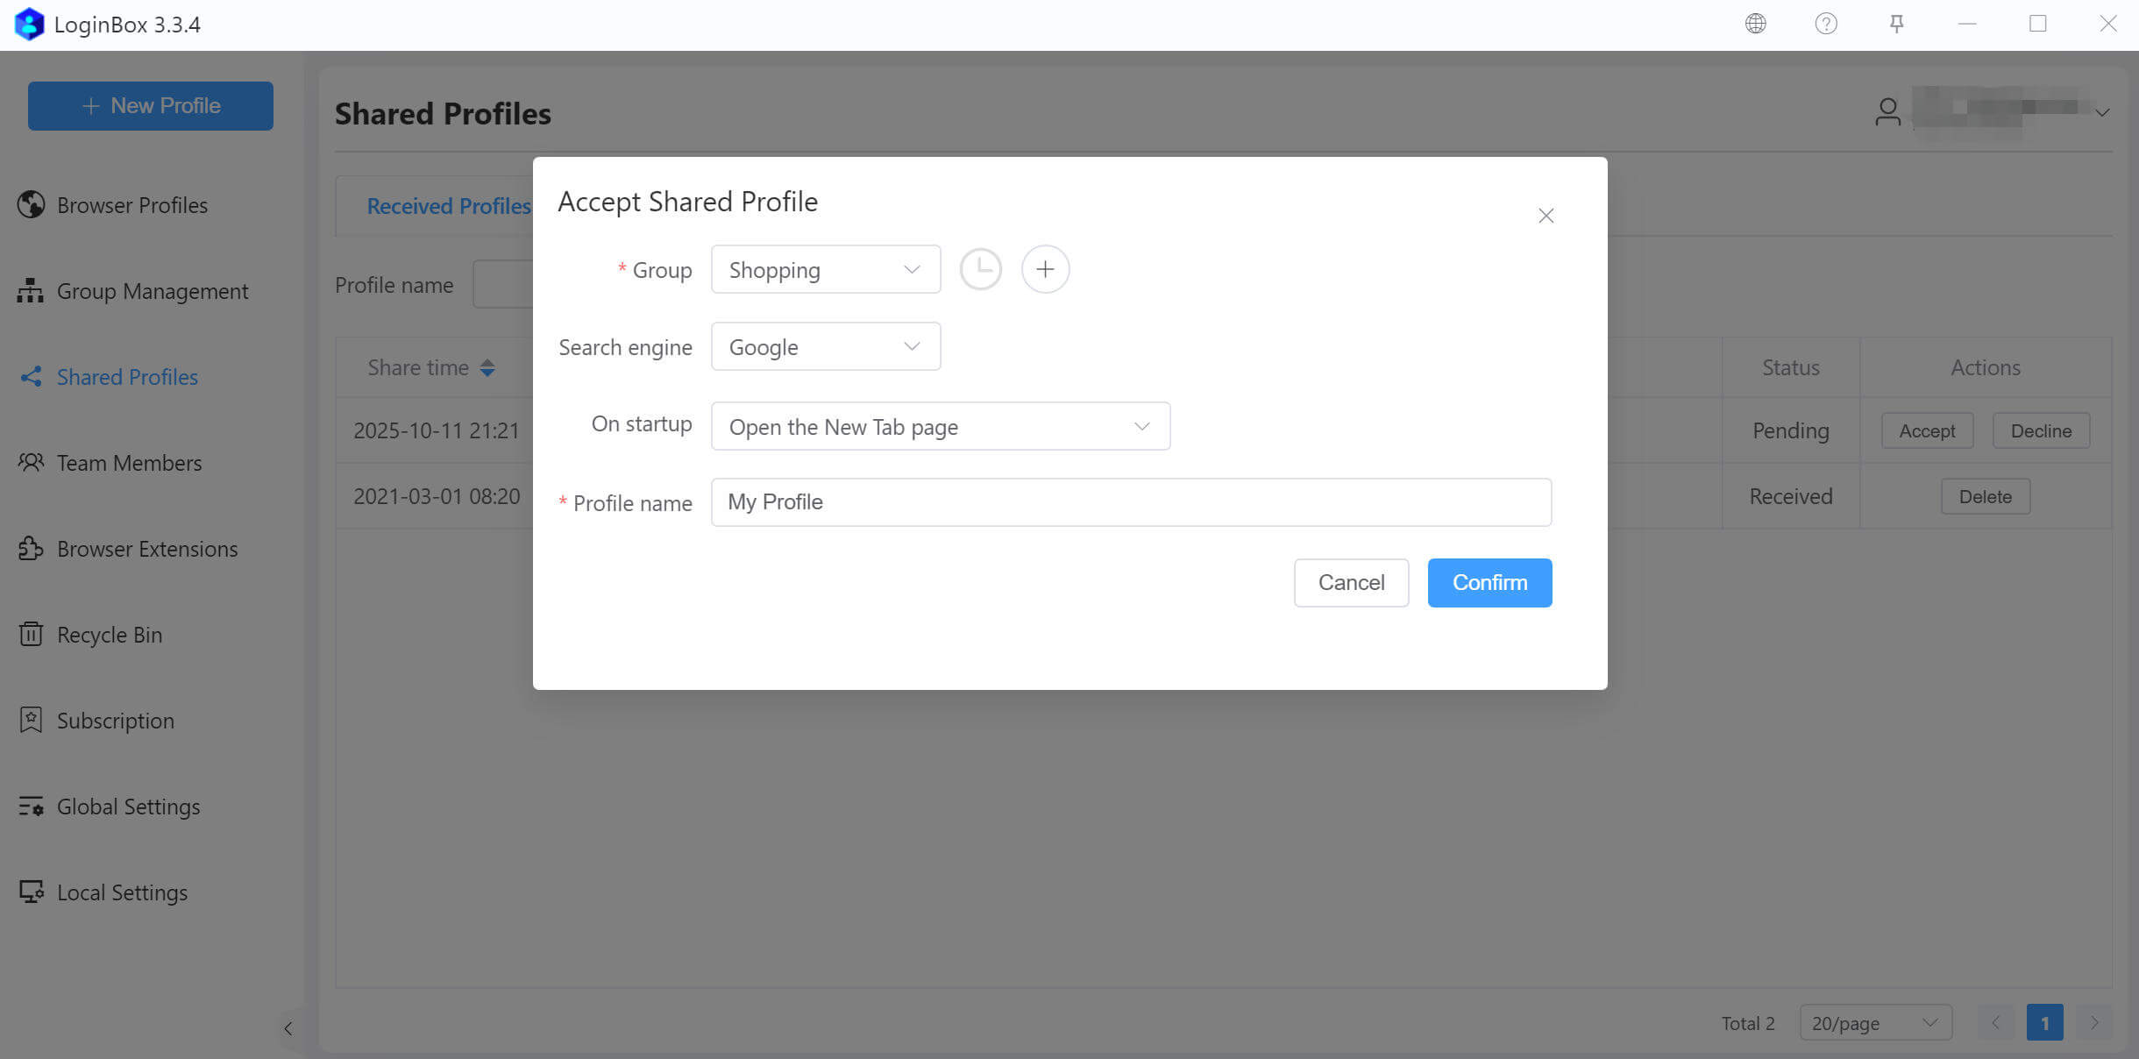Collapse the sidebar with arrow icon
Screen dimensions: 2139x1059
point(288,1028)
